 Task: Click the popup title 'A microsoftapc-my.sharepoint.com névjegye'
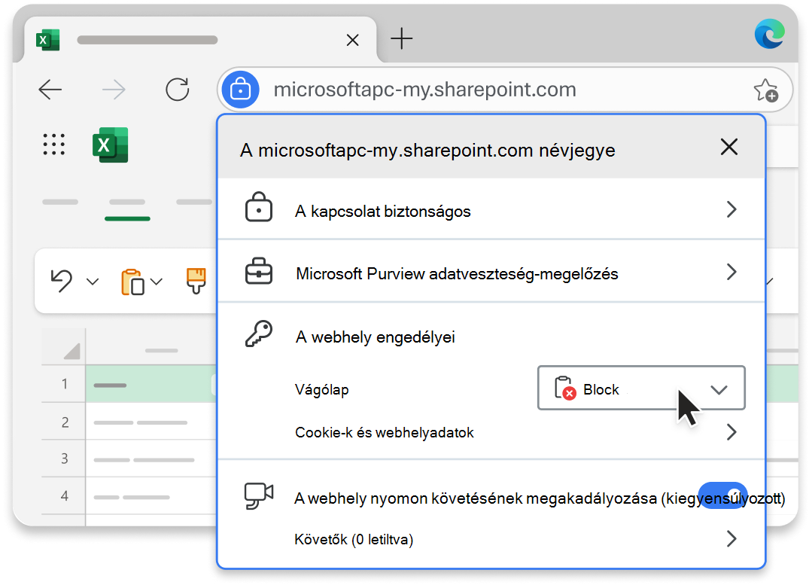(427, 151)
